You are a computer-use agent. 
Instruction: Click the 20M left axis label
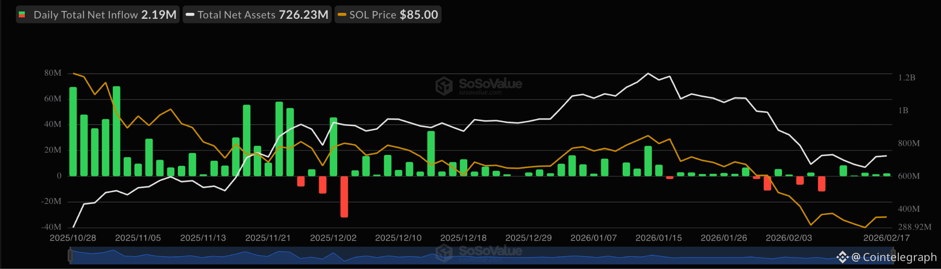coord(53,150)
